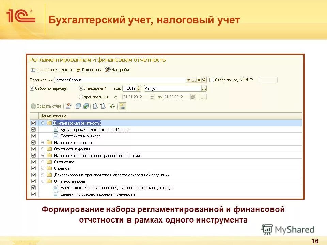Viewport: 327px width, 245px height.
Task: Open the Организации dropdown arrow
Action: pos(188,79)
